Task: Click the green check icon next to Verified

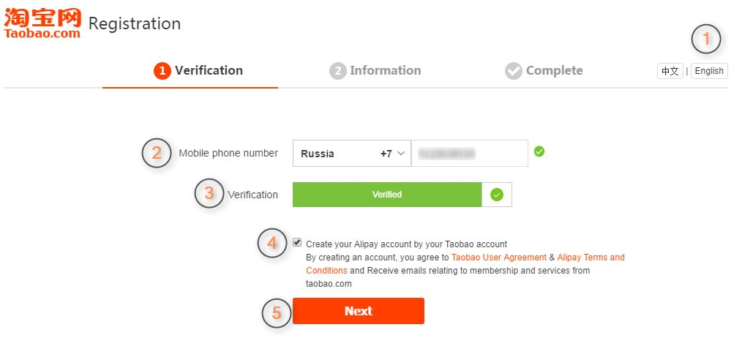Action: [497, 195]
